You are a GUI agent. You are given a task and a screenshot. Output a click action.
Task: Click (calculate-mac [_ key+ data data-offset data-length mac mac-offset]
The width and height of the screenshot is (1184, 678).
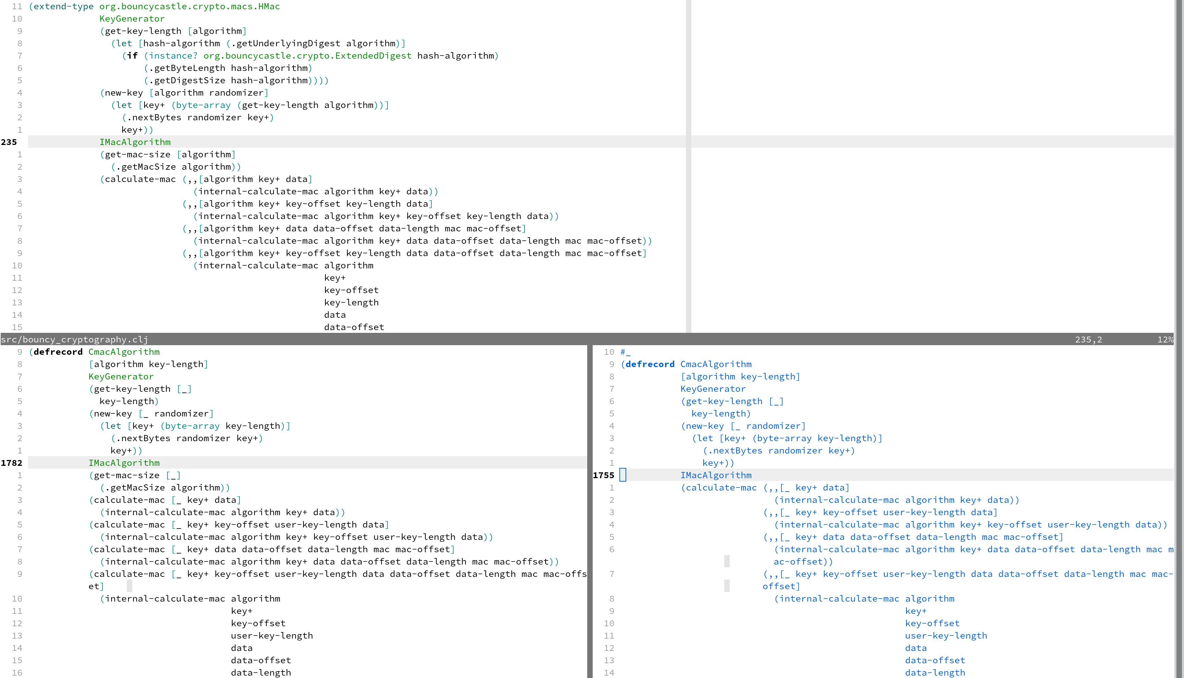(x=272, y=549)
